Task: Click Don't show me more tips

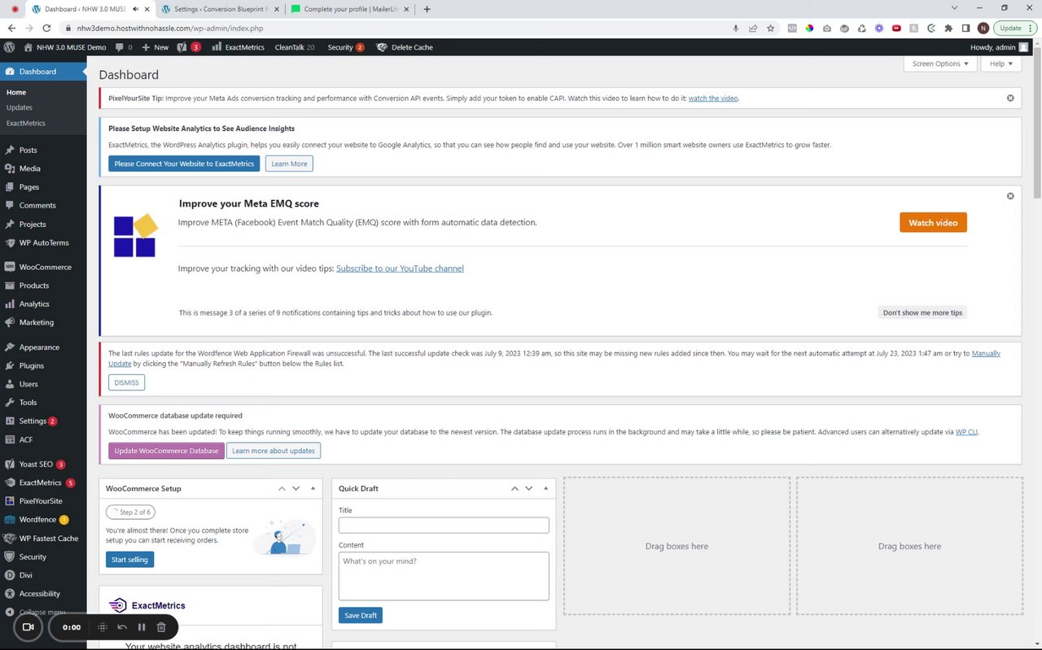Action: coord(922,312)
